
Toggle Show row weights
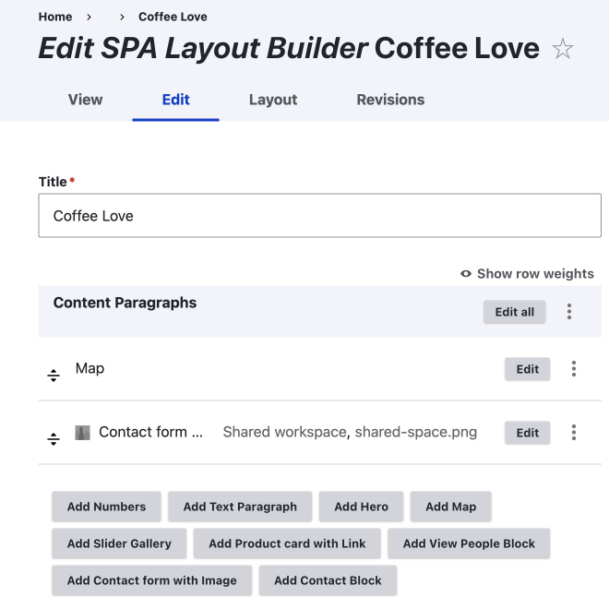click(x=527, y=274)
